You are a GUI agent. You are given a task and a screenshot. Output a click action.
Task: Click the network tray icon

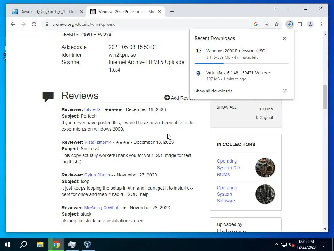(x=284, y=244)
